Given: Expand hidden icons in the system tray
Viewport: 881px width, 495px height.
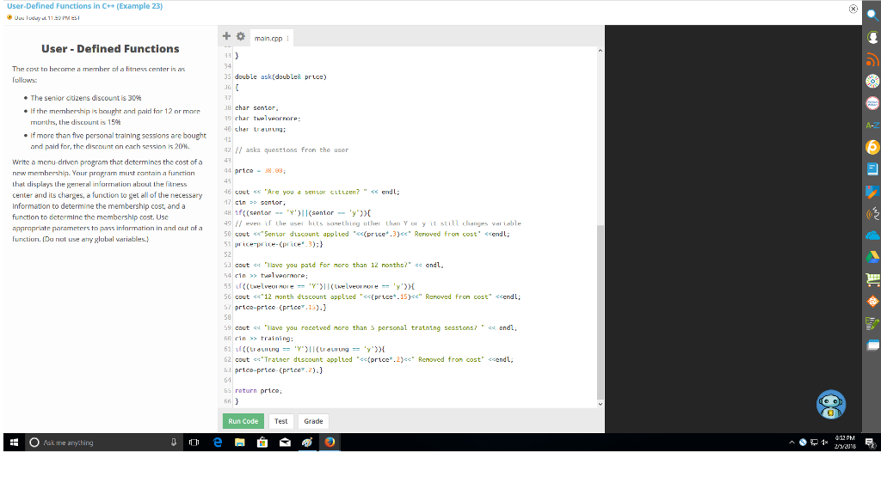Looking at the screenshot, I should [791, 442].
